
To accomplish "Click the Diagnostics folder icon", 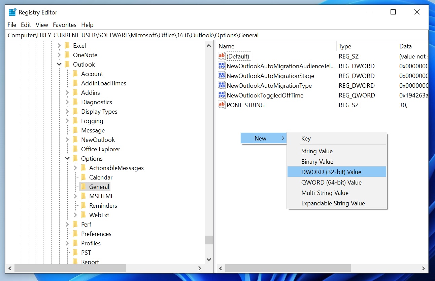I will tap(75, 102).
